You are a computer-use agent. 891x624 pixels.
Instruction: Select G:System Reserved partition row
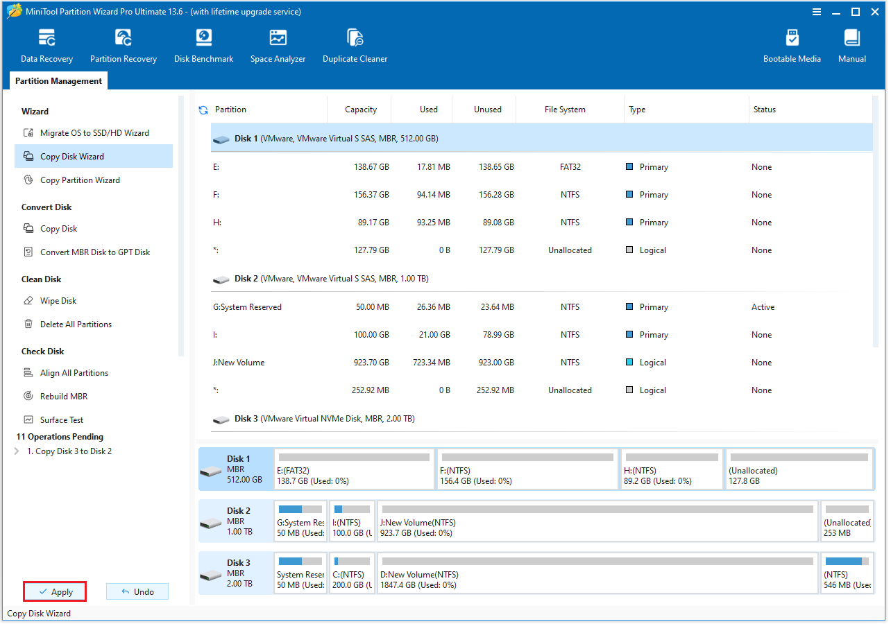pyautogui.click(x=541, y=307)
